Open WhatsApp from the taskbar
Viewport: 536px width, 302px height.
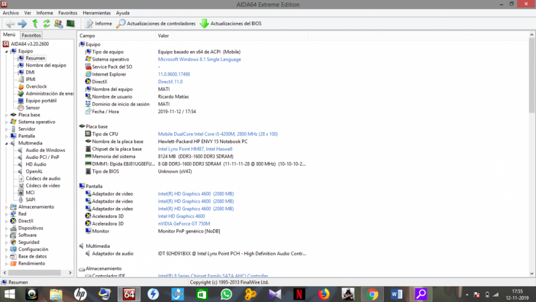pyautogui.click(x=226, y=294)
